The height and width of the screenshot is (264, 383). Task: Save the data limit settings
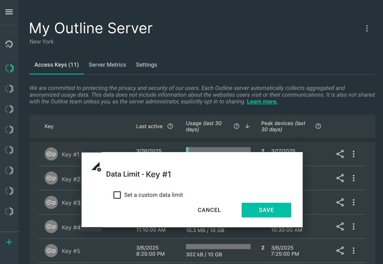266,210
